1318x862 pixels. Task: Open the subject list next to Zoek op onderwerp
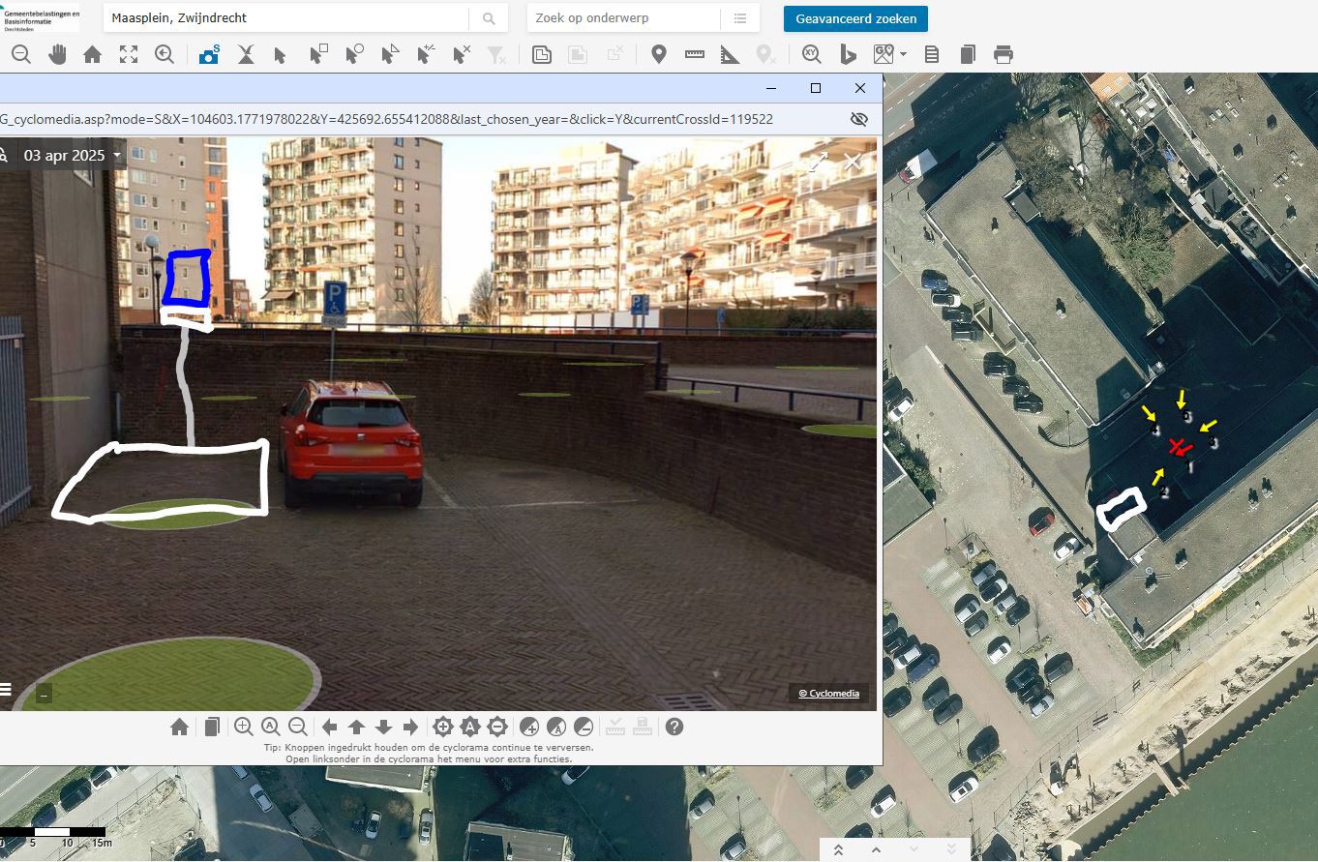click(x=740, y=18)
